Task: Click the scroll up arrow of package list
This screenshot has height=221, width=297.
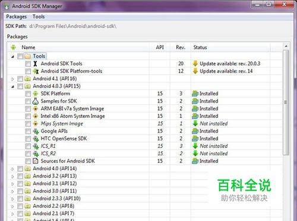Action: [286, 46]
